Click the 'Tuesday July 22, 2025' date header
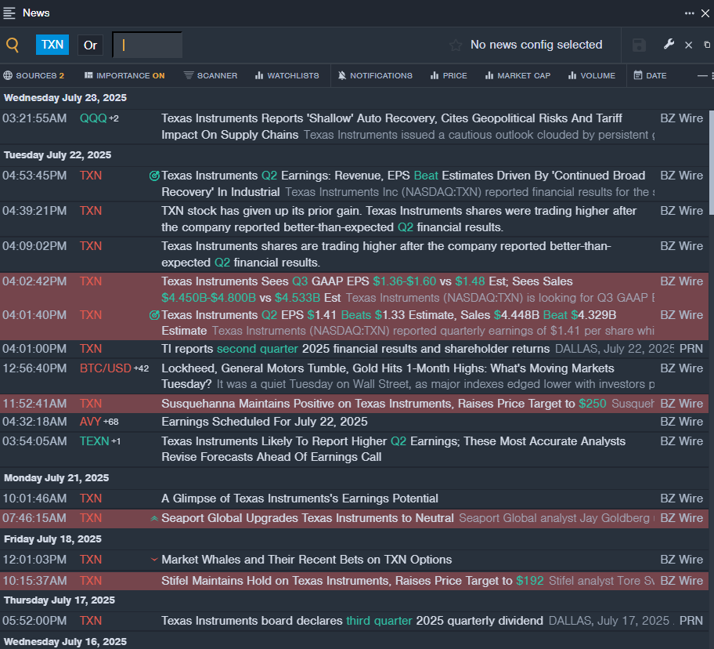Image resolution: width=714 pixels, height=649 pixels. (57, 155)
